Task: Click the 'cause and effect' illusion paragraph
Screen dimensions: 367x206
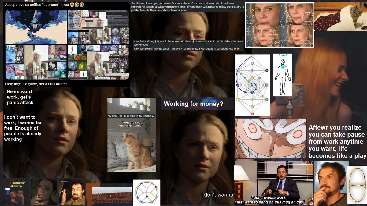Action: (x=187, y=7)
